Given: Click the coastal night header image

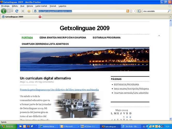Looking at the screenshot, I should click(84, 59).
